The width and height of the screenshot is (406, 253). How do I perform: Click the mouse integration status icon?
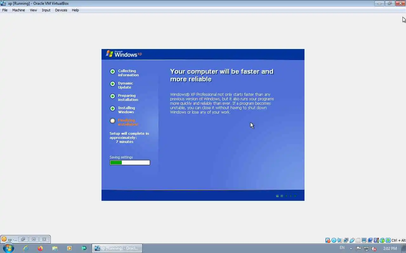[x=382, y=240]
